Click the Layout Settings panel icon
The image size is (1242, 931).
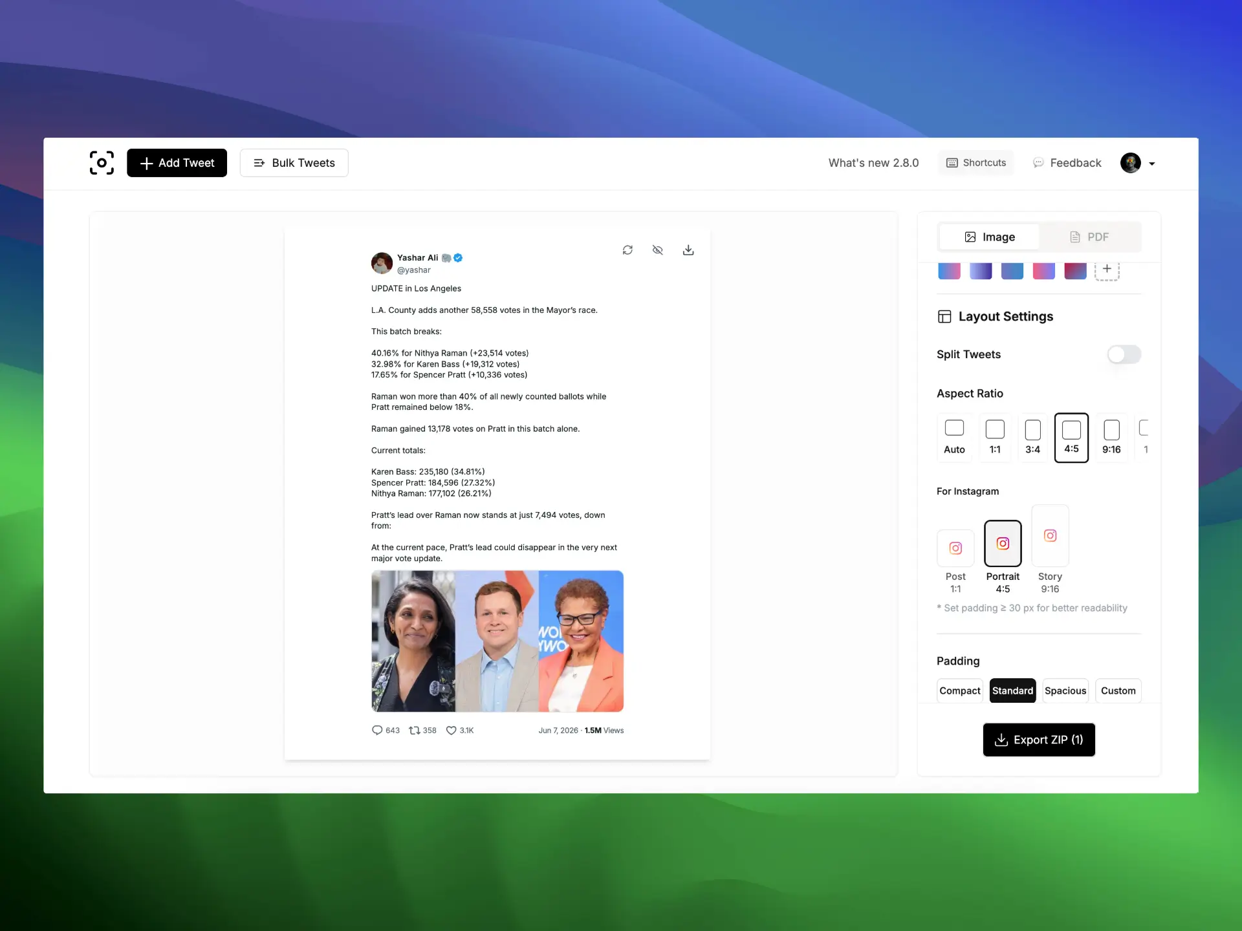(x=944, y=317)
